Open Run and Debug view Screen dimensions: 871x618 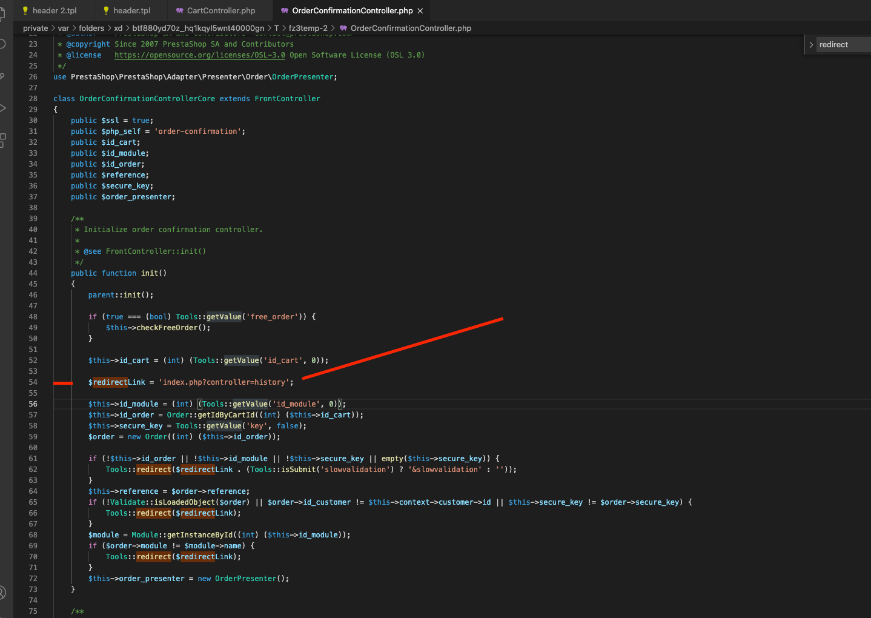pos(2,108)
